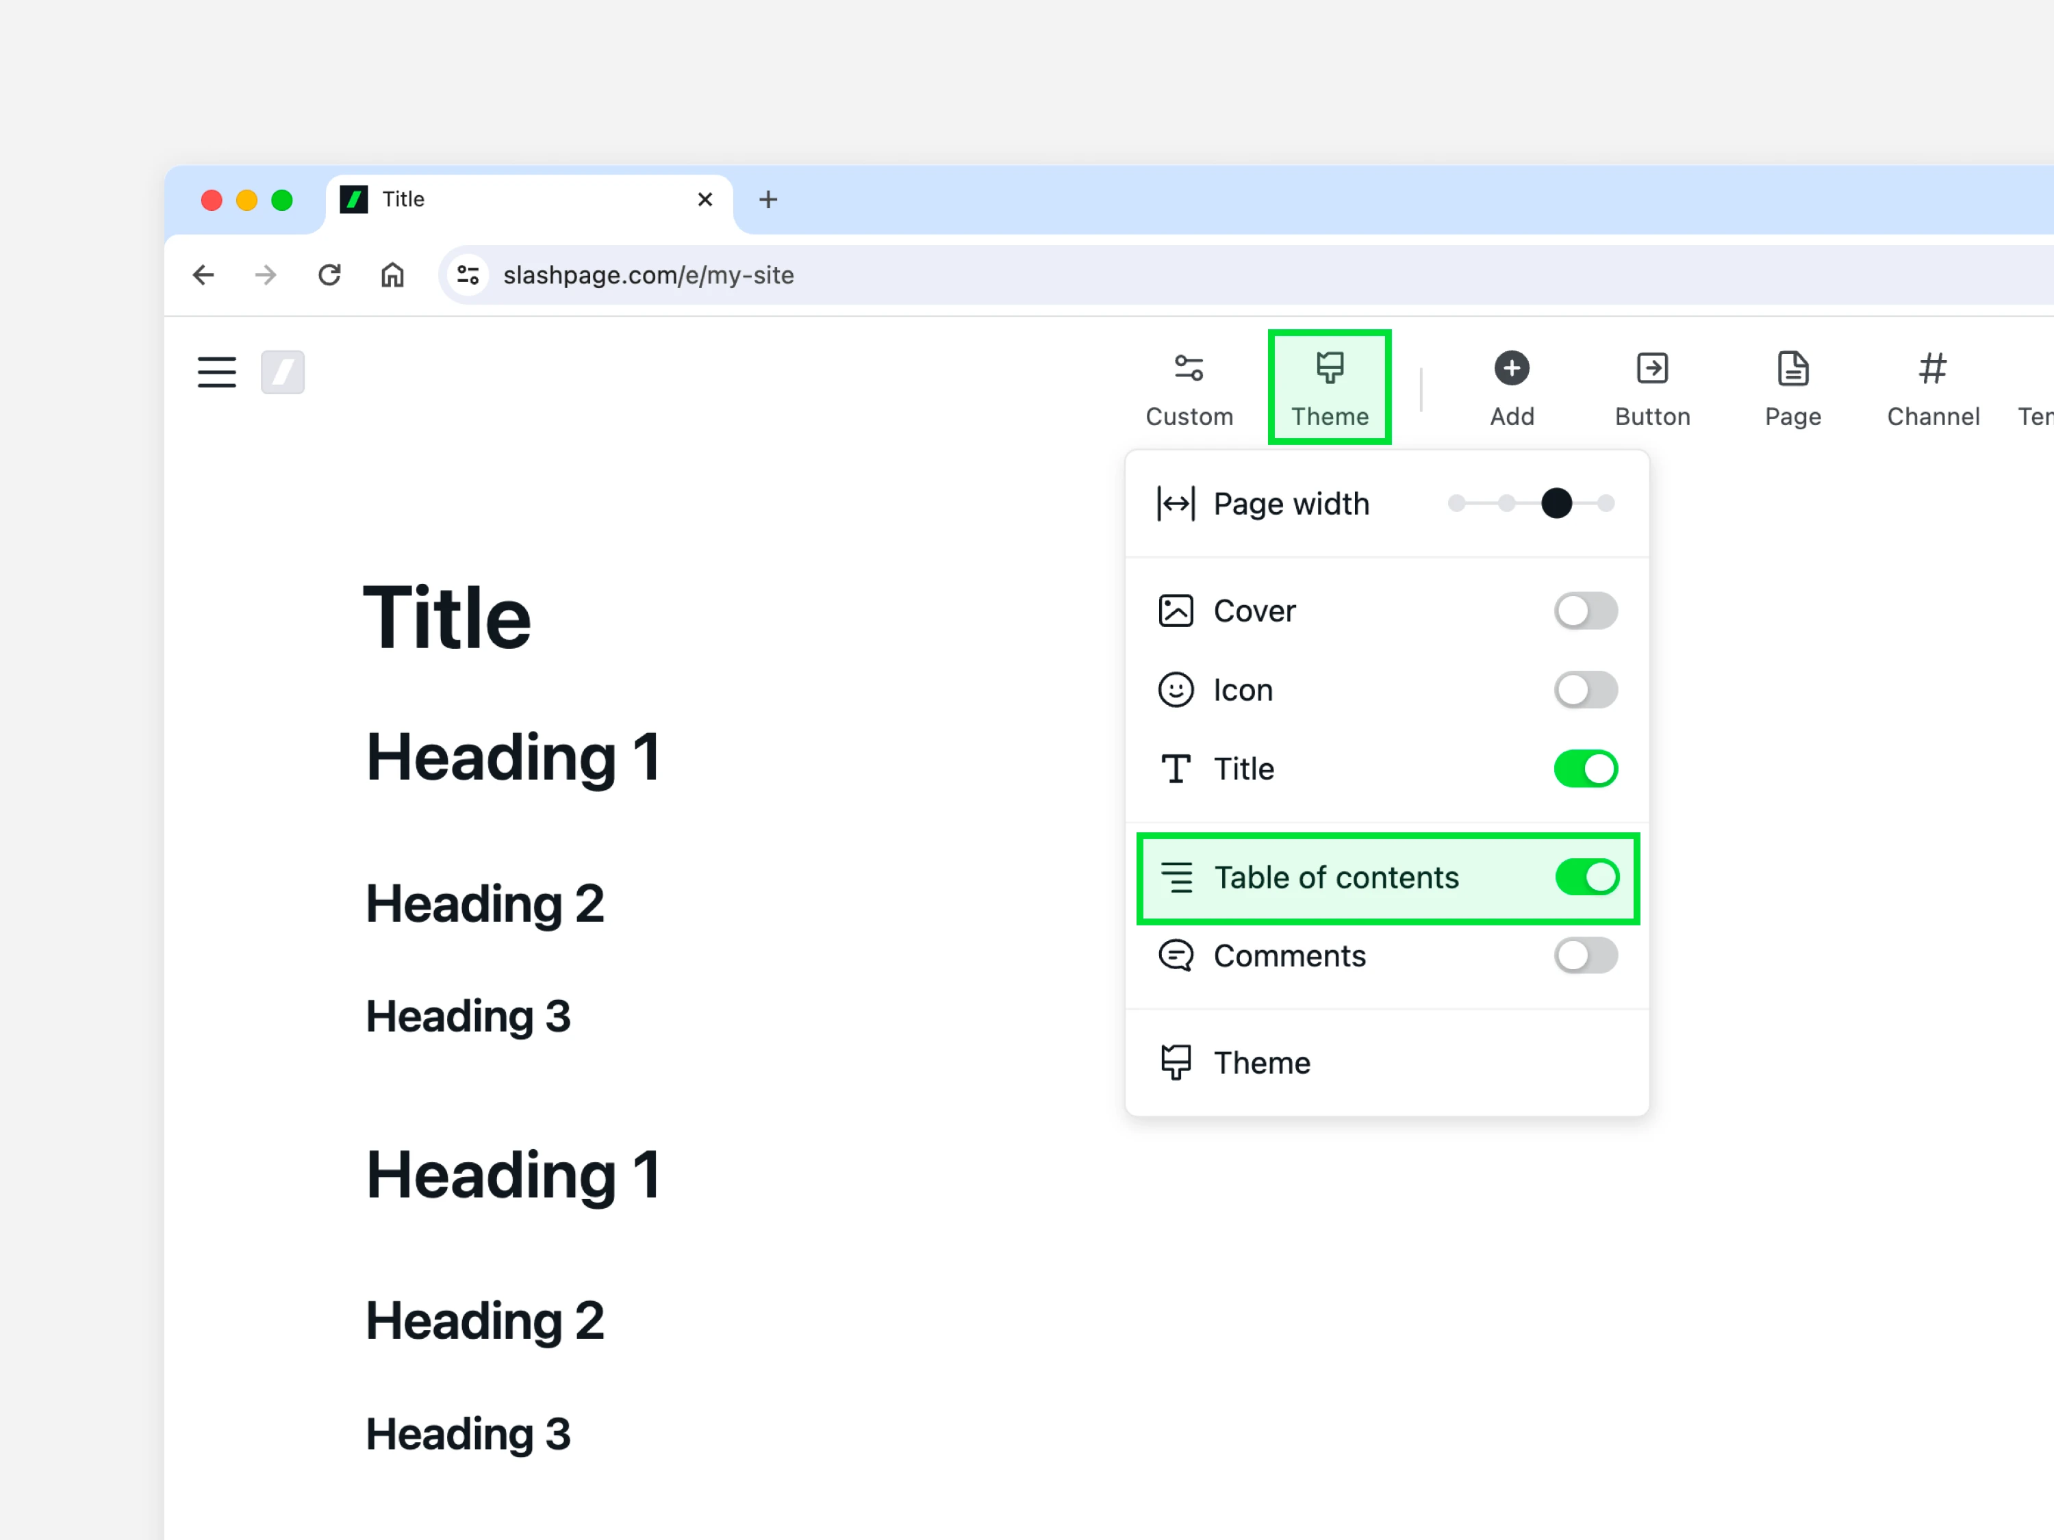Open the Button toolbar item
Screen dimensions: 2054x1540
pos(1652,389)
